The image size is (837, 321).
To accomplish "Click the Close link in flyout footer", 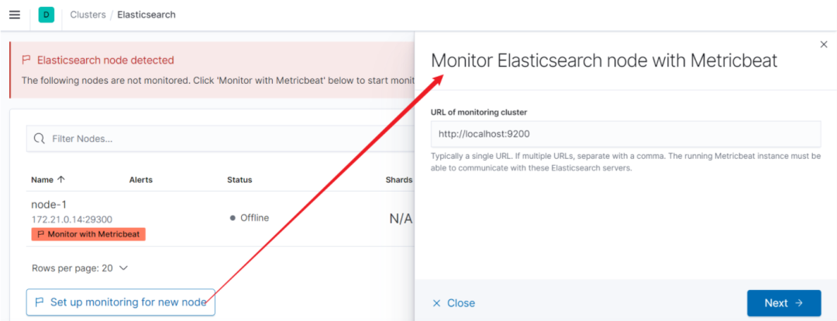I will click(x=453, y=303).
